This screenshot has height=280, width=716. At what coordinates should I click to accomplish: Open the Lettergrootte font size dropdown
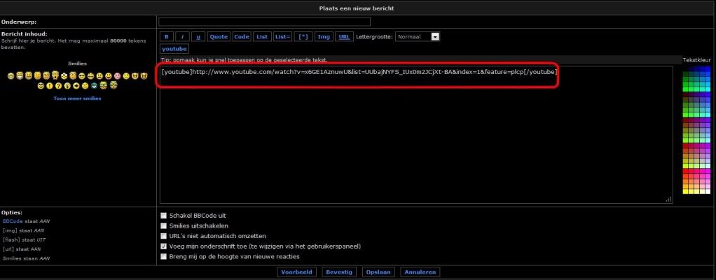click(418, 37)
